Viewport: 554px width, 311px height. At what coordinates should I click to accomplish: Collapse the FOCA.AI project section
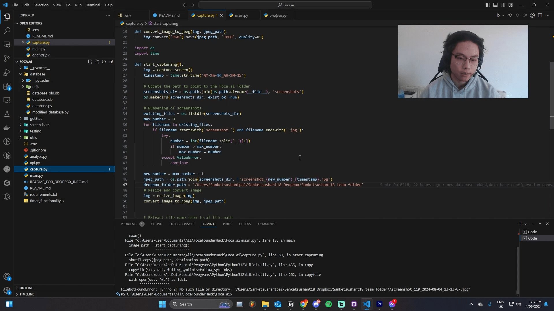click(x=17, y=62)
